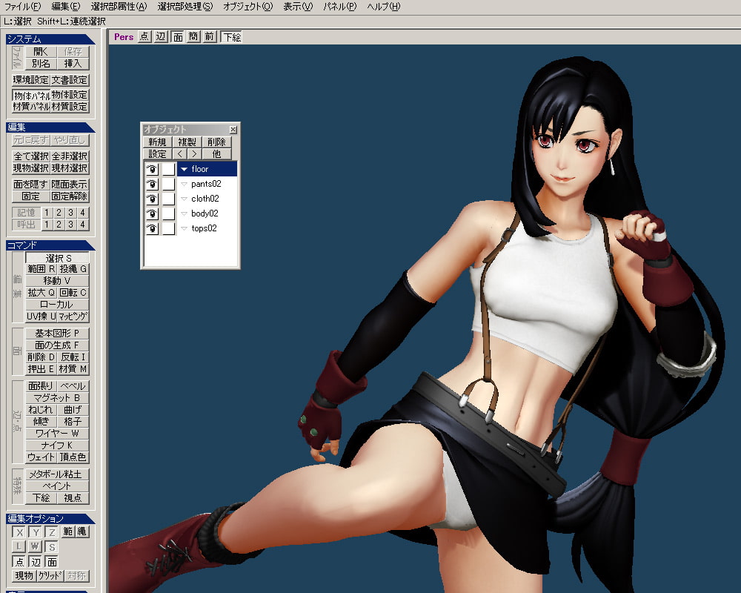Click the left arrow in object panel
This screenshot has height=593, width=741.
click(x=179, y=153)
